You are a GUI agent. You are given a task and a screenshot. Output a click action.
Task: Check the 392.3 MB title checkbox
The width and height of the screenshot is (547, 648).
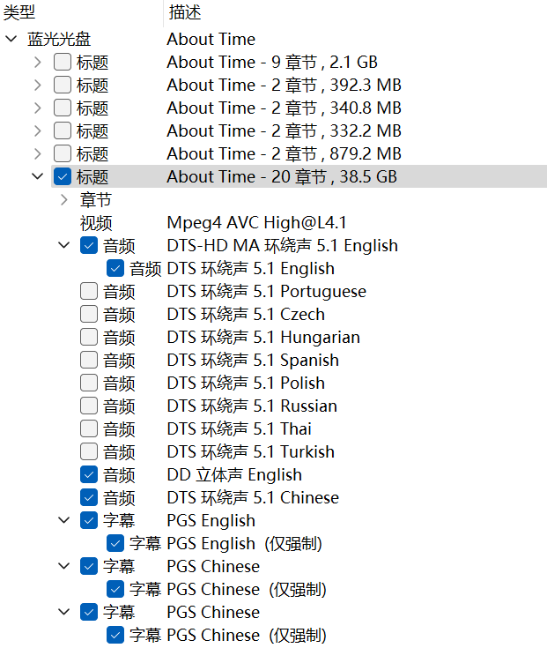pos(63,86)
